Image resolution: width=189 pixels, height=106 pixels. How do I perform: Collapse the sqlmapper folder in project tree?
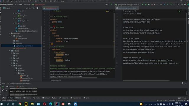coord(12,36)
